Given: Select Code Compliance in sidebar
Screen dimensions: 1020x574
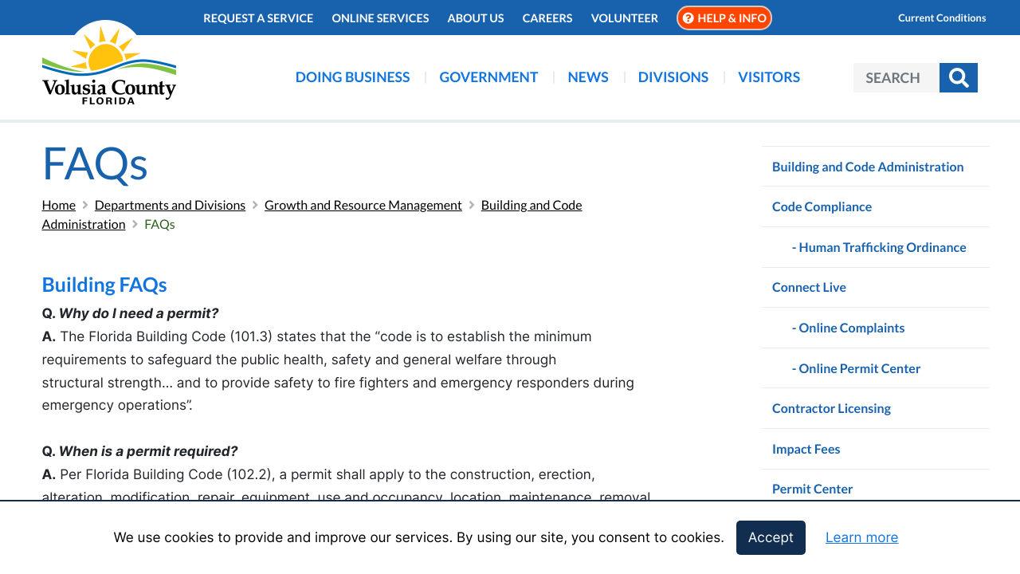Looking at the screenshot, I should point(822,206).
